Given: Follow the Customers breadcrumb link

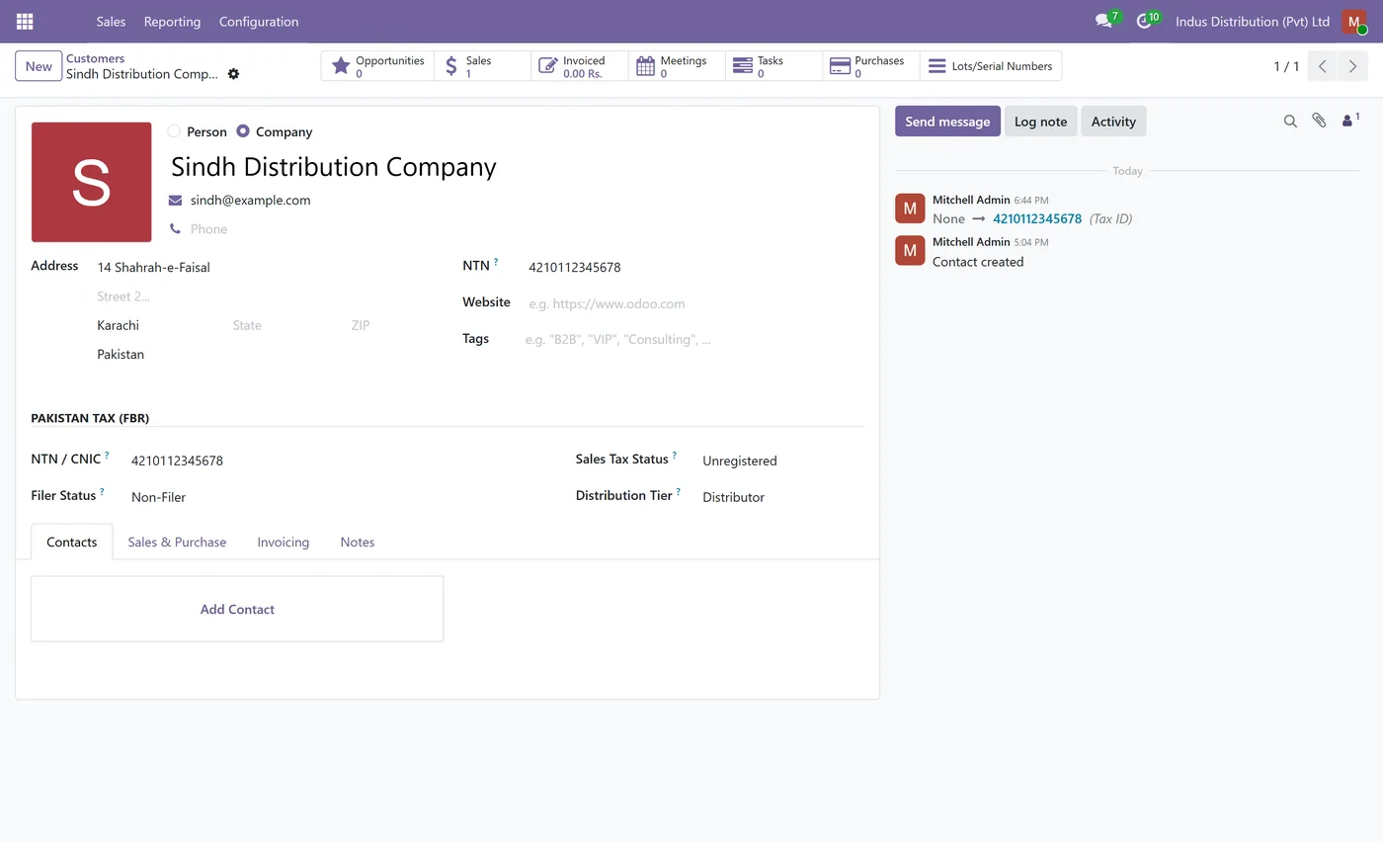Looking at the screenshot, I should click(95, 58).
